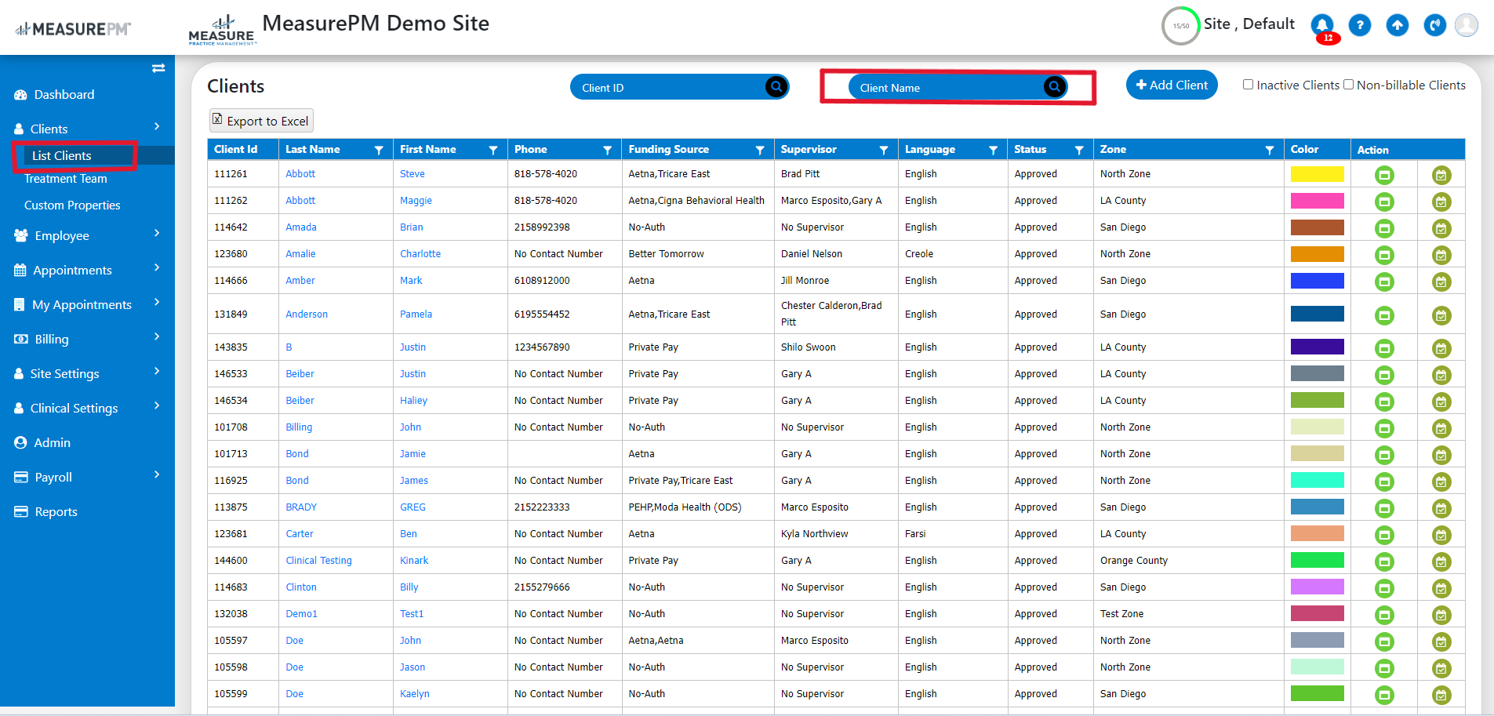The image size is (1494, 716).
Task: Expand the Billing sidebar menu chevron
Action: (157, 336)
